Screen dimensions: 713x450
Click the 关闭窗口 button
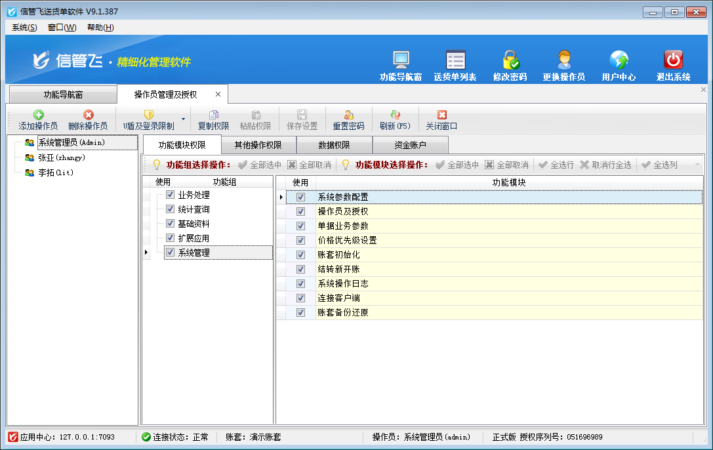[x=441, y=120]
